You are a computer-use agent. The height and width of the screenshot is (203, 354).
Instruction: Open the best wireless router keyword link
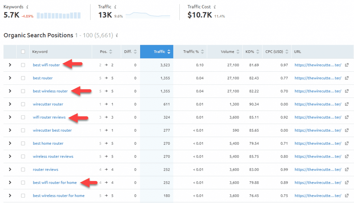(50, 91)
